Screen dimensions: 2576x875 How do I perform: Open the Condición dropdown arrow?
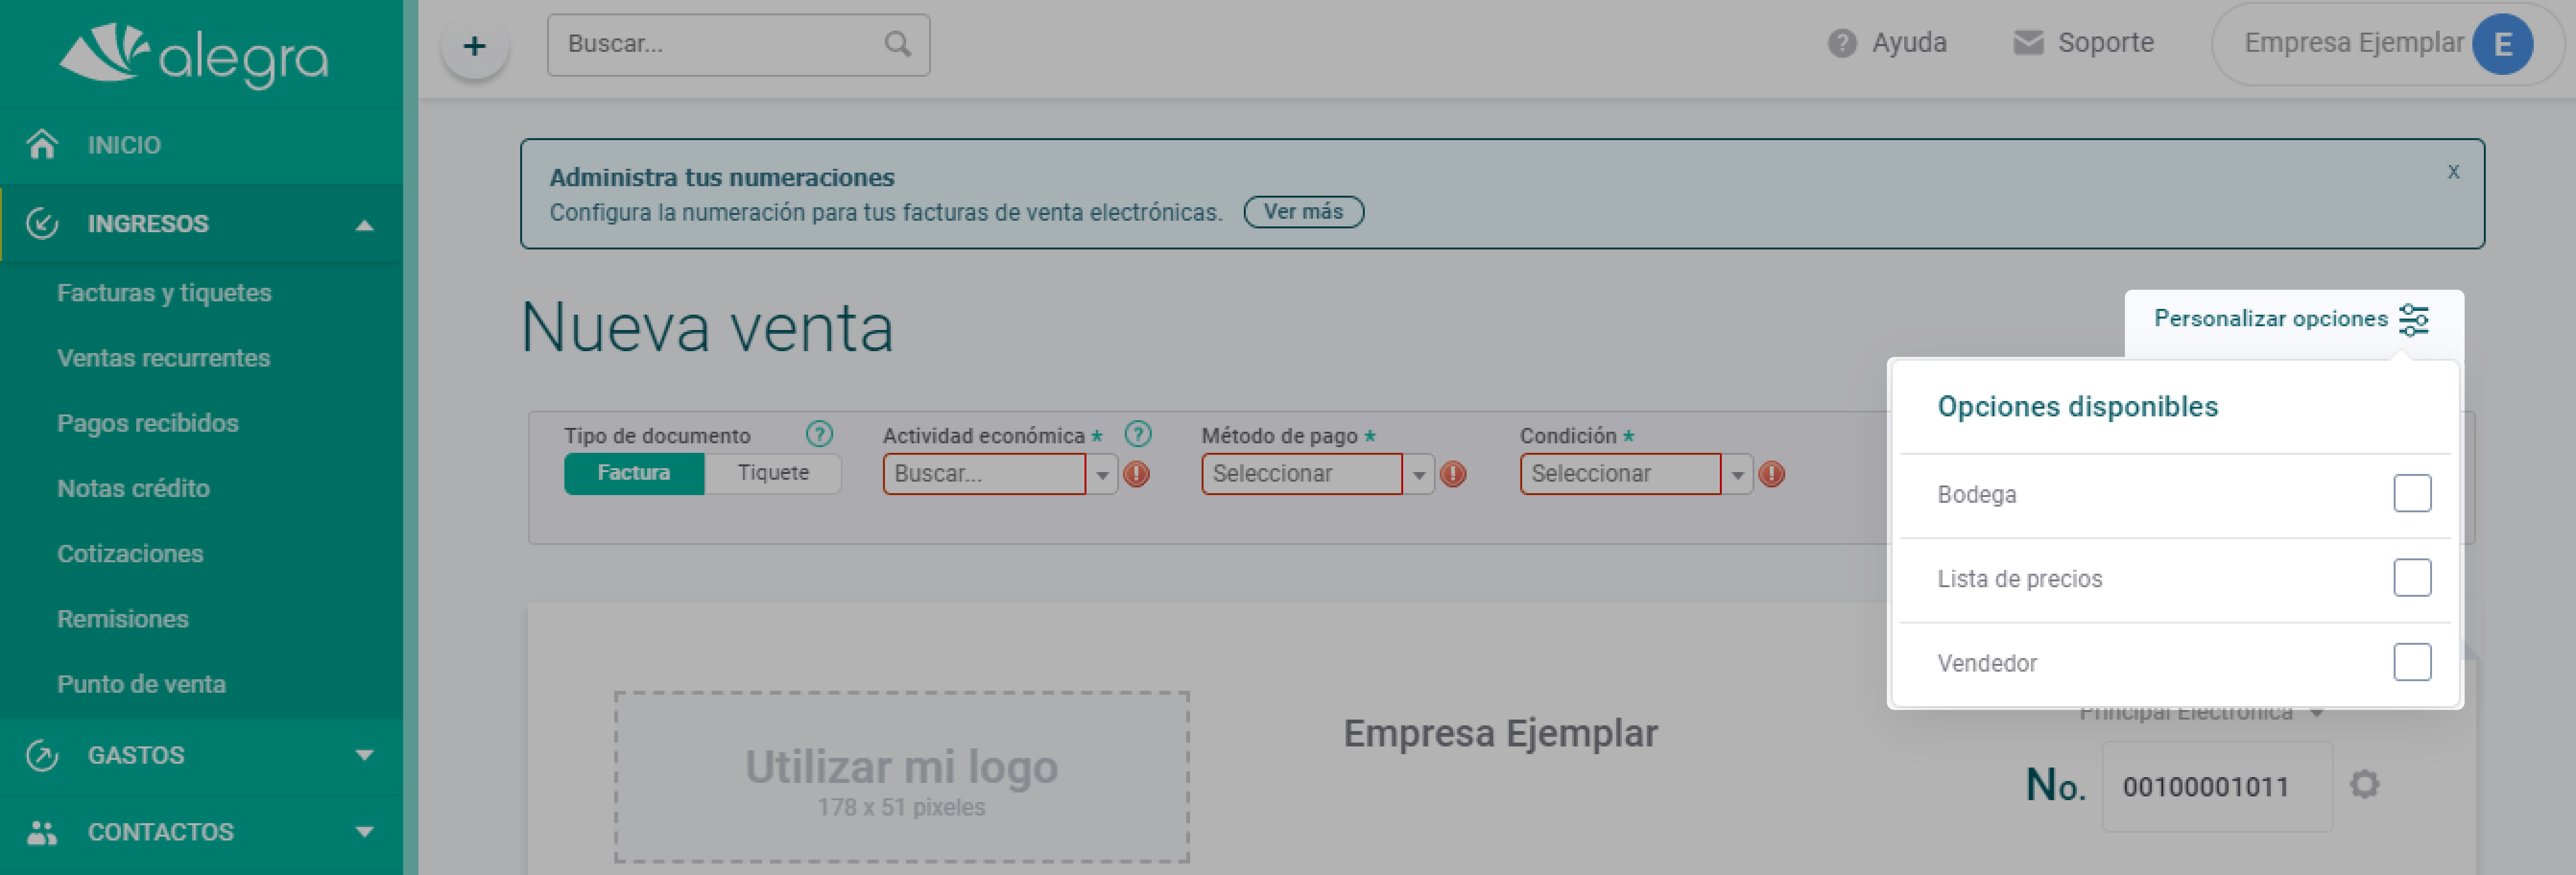tap(1738, 474)
